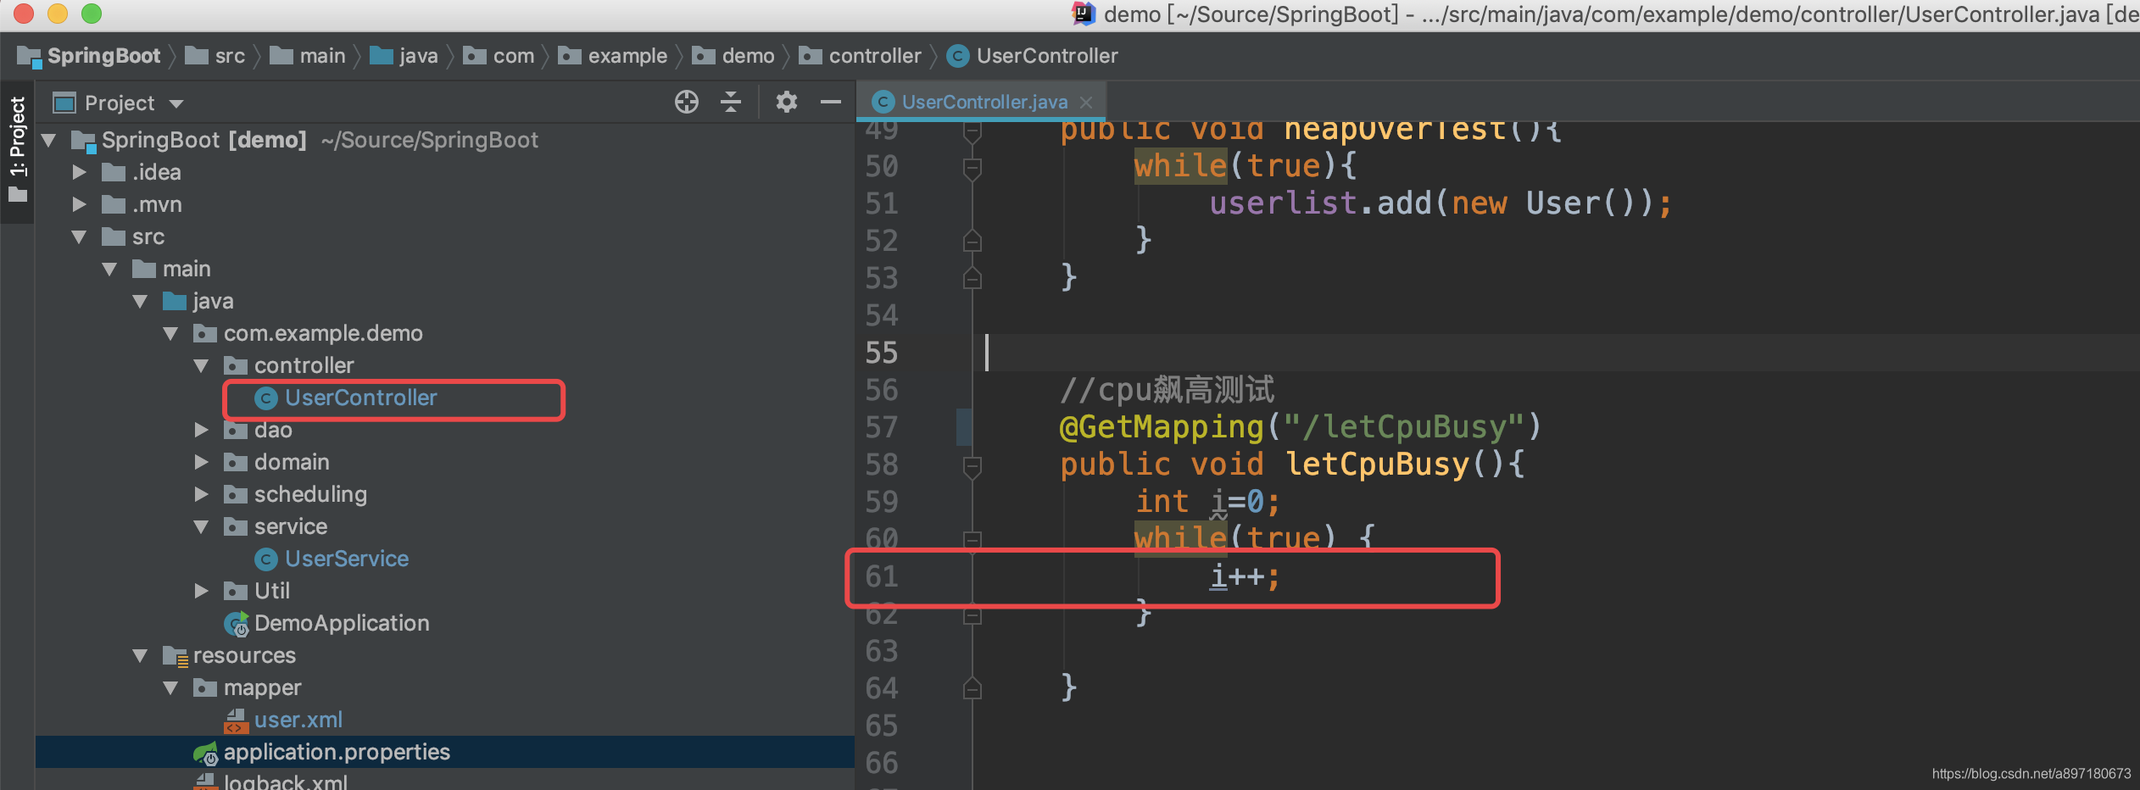Expand the .mvn folder
This screenshot has height=790, width=2140.
tap(80, 204)
